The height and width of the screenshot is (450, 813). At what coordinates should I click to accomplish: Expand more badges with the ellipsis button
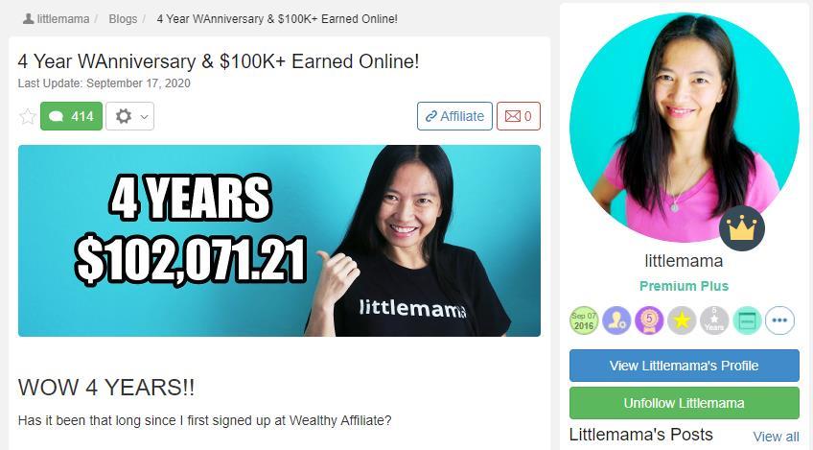click(x=779, y=320)
